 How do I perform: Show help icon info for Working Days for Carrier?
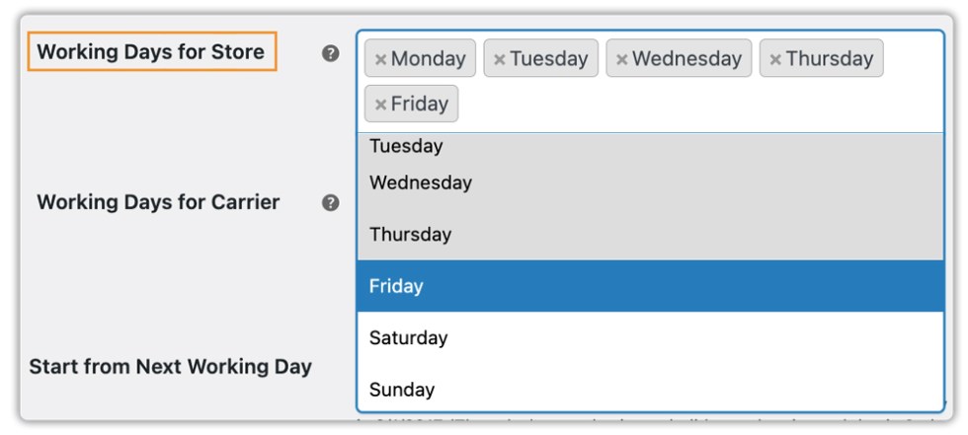(x=331, y=203)
